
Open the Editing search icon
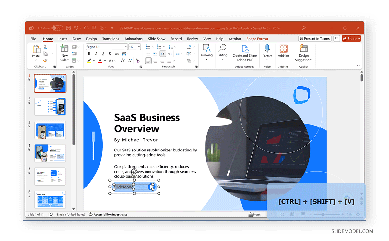[x=222, y=49]
